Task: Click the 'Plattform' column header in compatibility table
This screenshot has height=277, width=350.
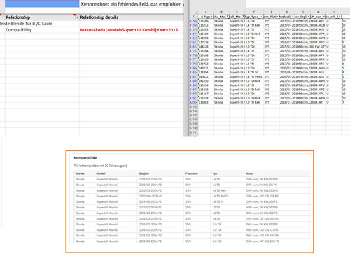Action: click(x=192, y=173)
